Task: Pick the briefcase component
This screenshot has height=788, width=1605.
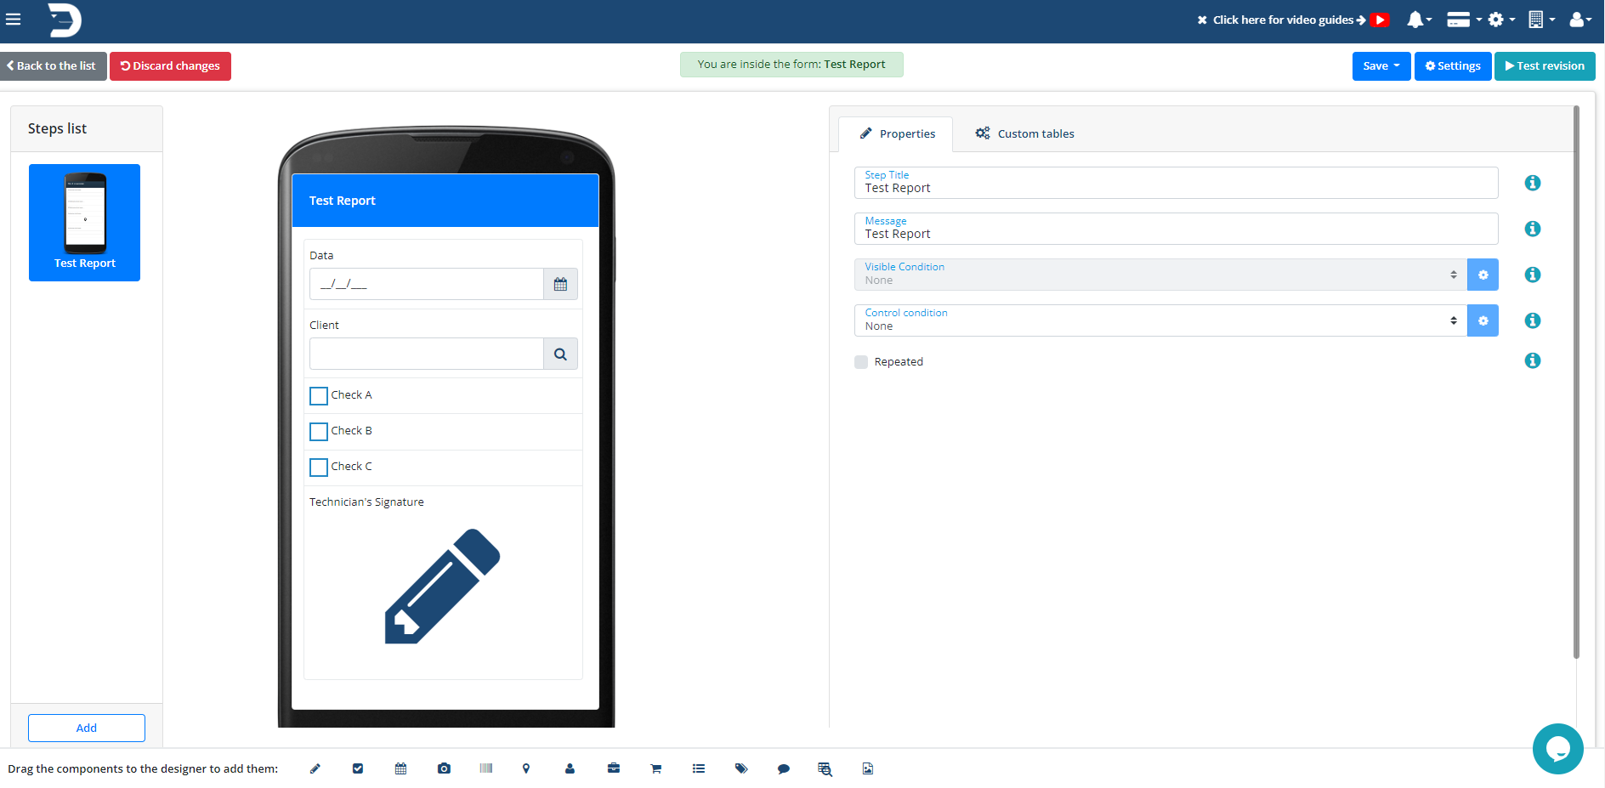Action: click(x=614, y=768)
